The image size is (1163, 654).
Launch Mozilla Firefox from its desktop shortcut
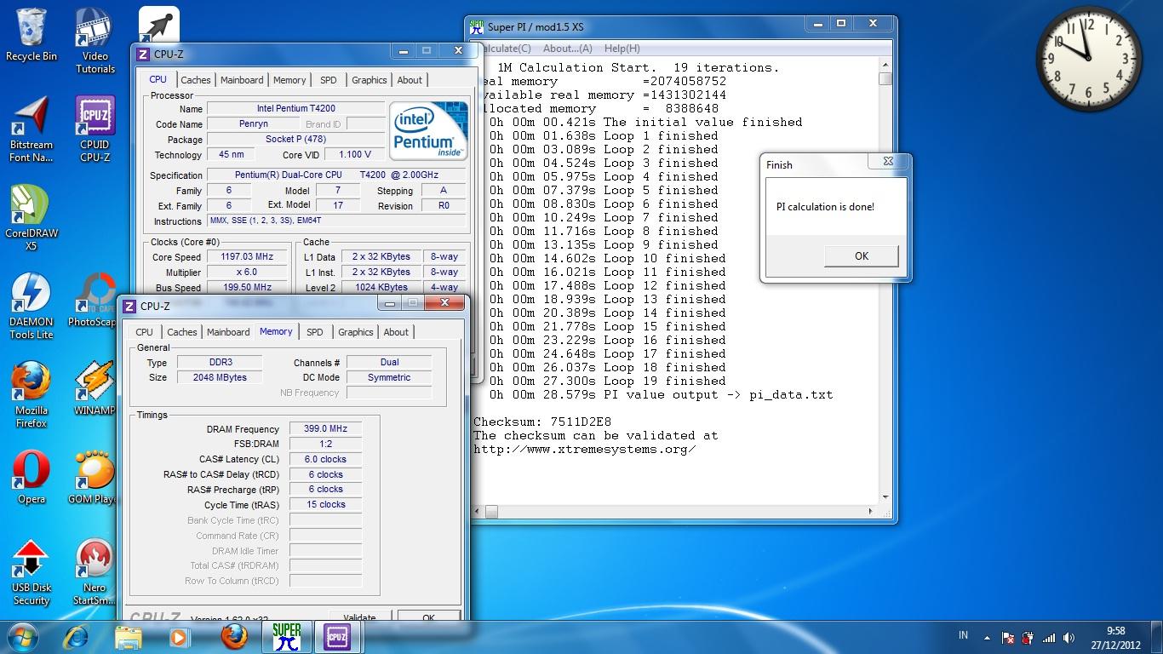[32, 394]
